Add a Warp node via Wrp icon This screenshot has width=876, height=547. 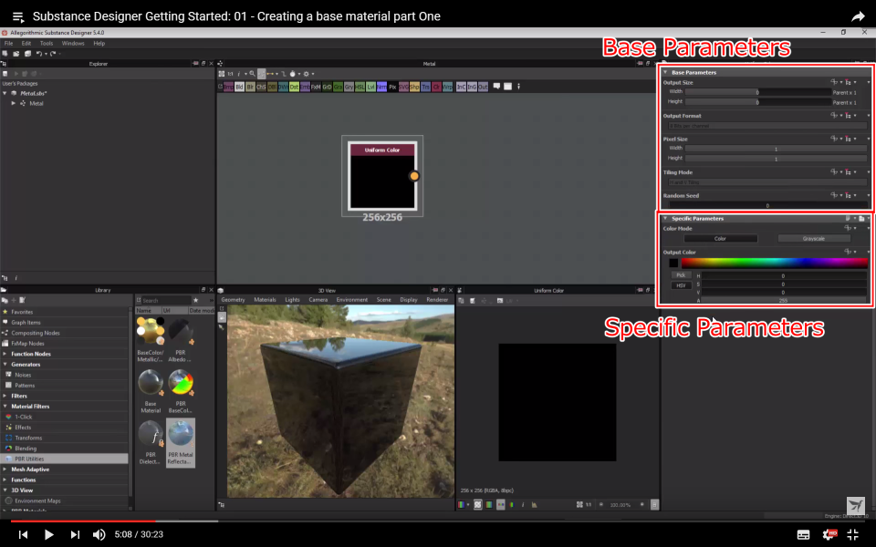[447, 88]
